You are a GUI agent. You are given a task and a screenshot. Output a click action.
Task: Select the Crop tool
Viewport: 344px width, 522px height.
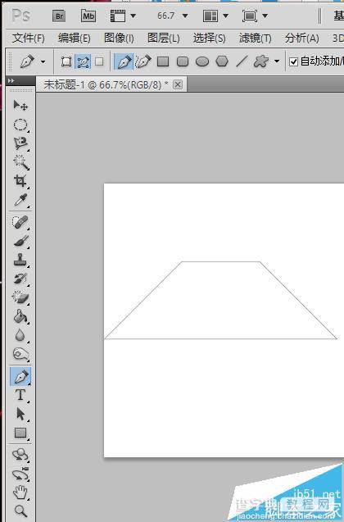[20, 181]
